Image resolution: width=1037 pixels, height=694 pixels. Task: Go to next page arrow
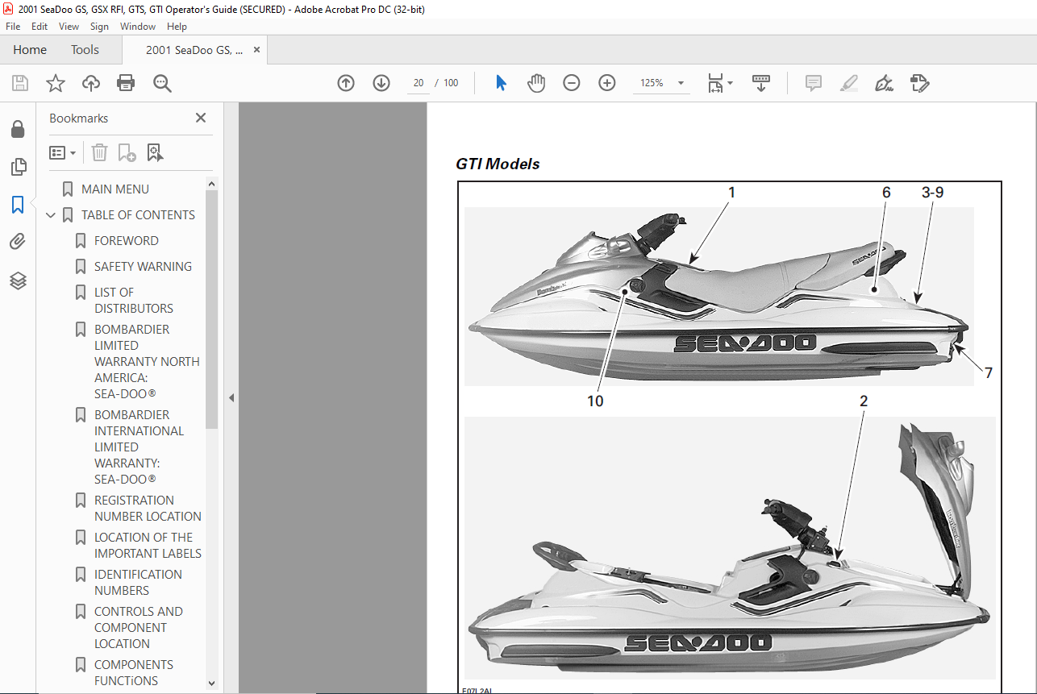tap(381, 83)
